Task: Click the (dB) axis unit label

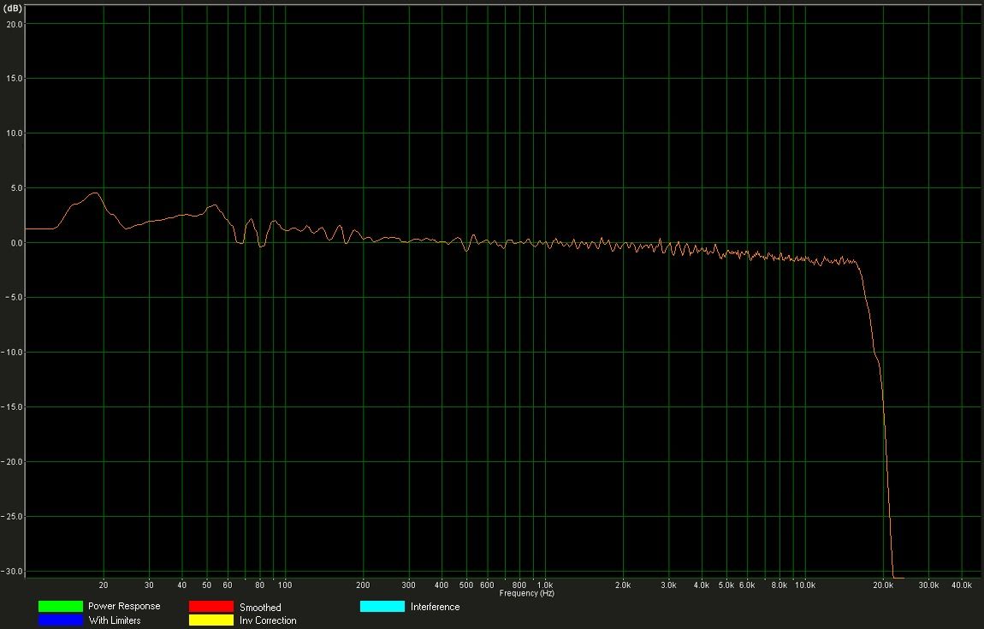Action: pos(13,9)
